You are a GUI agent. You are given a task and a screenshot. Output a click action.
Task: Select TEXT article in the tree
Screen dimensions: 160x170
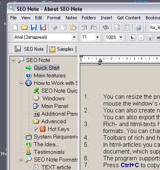tap(56, 167)
